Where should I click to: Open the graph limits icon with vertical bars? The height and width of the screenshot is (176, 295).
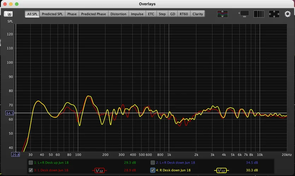tap(259, 14)
